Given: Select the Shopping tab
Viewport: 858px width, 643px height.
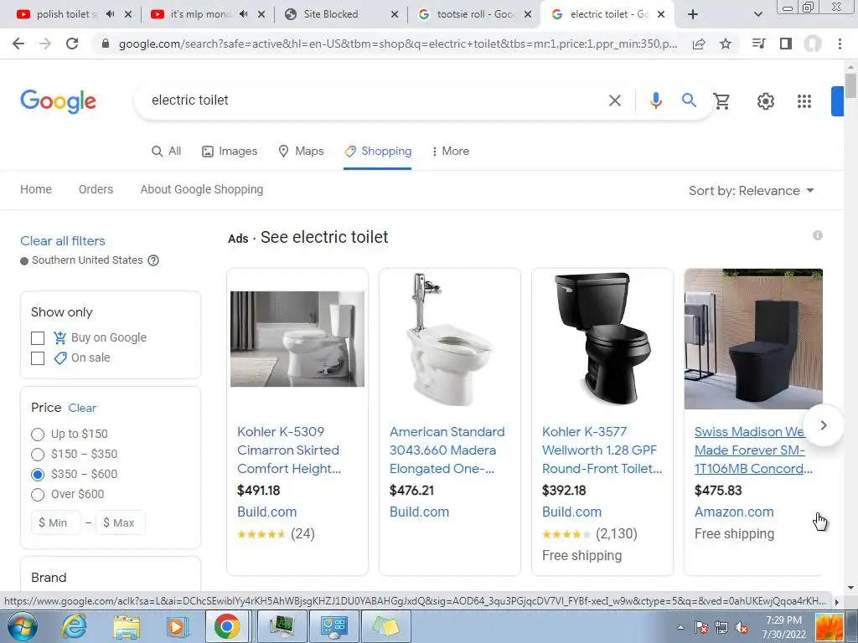Looking at the screenshot, I should pyautogui.click(x=378, y=151).
